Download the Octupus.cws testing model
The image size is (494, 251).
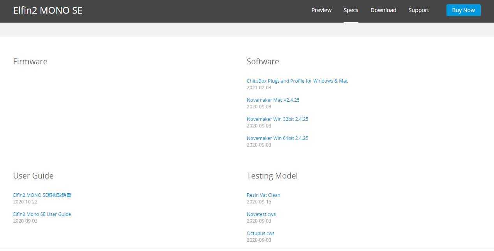(260, 233)
